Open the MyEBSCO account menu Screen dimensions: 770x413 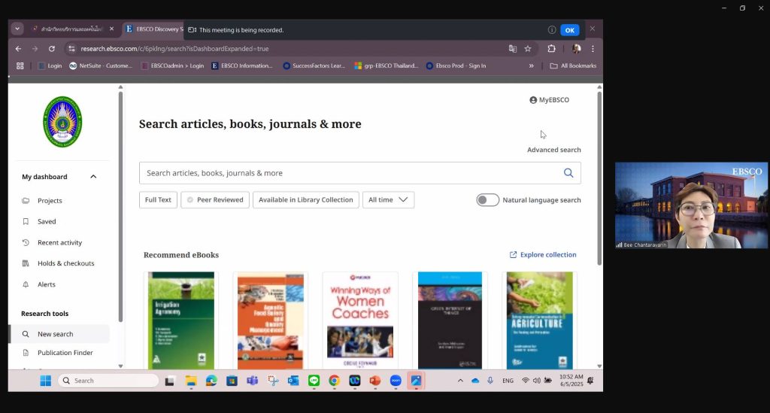pyautogui.click(x=549, y=100)
